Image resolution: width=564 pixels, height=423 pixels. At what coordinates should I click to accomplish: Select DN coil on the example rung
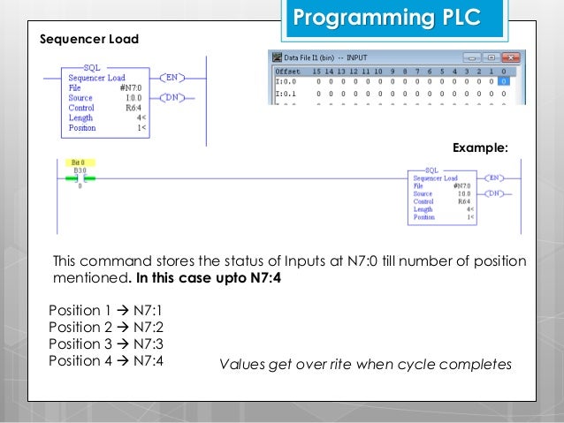[494, 193]
